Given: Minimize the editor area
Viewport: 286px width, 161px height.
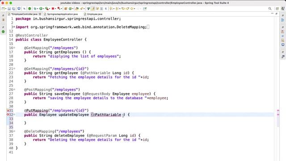Looking at the screenshot, I should 272,14.
